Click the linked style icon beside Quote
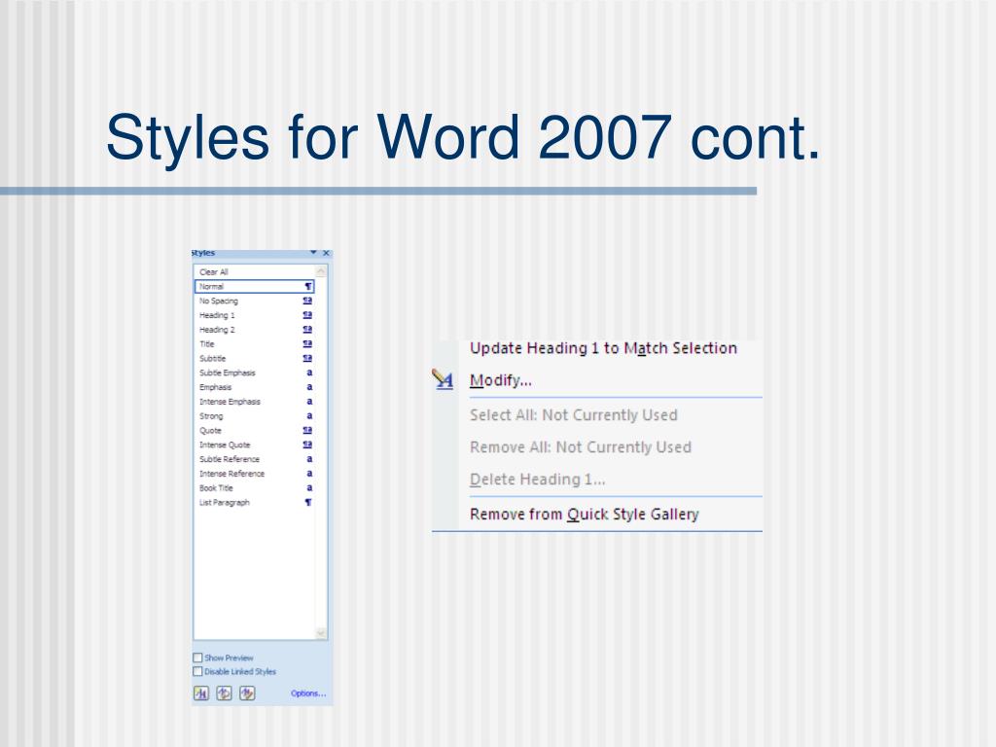The image size is (996, 747). pyautogui.click(x=307, y=430)
